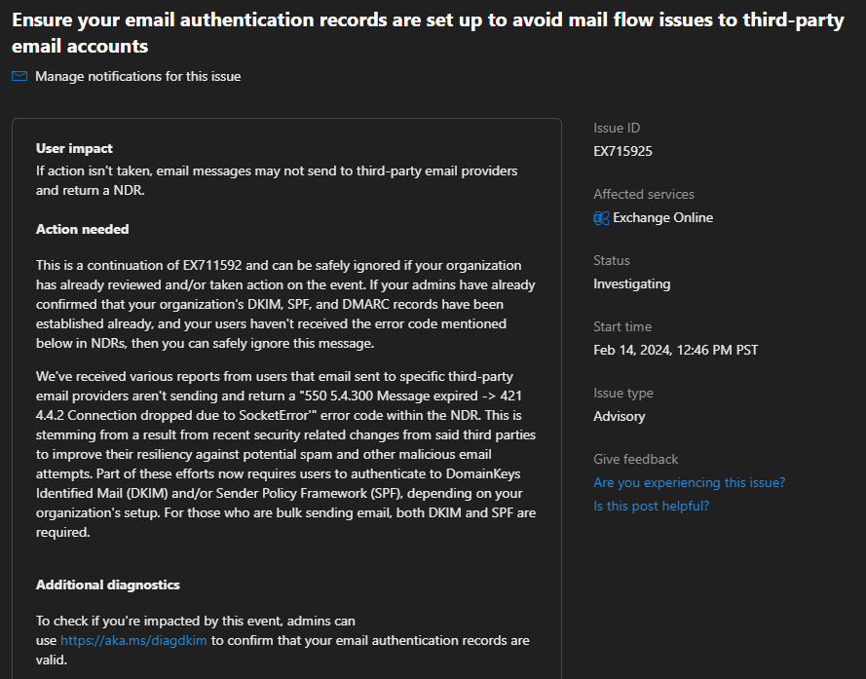Open "Manage notifications for this issue"
866x679 pixels.
[x=138, y=76]
